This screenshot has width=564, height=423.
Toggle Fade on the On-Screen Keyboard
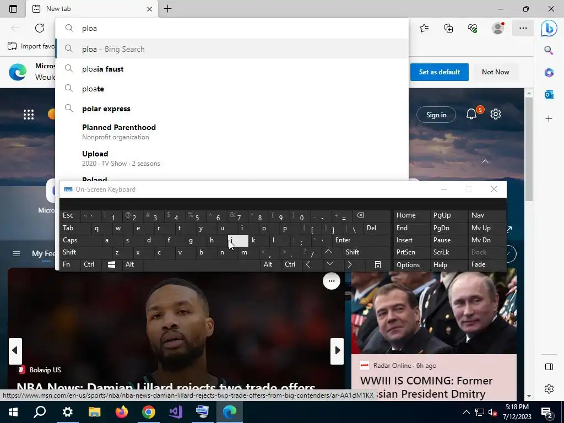coord(487,265)
